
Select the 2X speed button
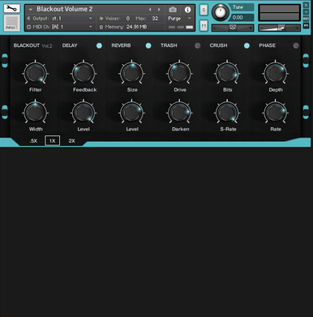tap(71, 141)
